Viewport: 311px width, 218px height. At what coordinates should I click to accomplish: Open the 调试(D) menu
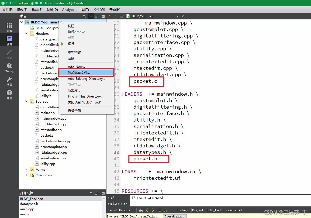(52, 9)
